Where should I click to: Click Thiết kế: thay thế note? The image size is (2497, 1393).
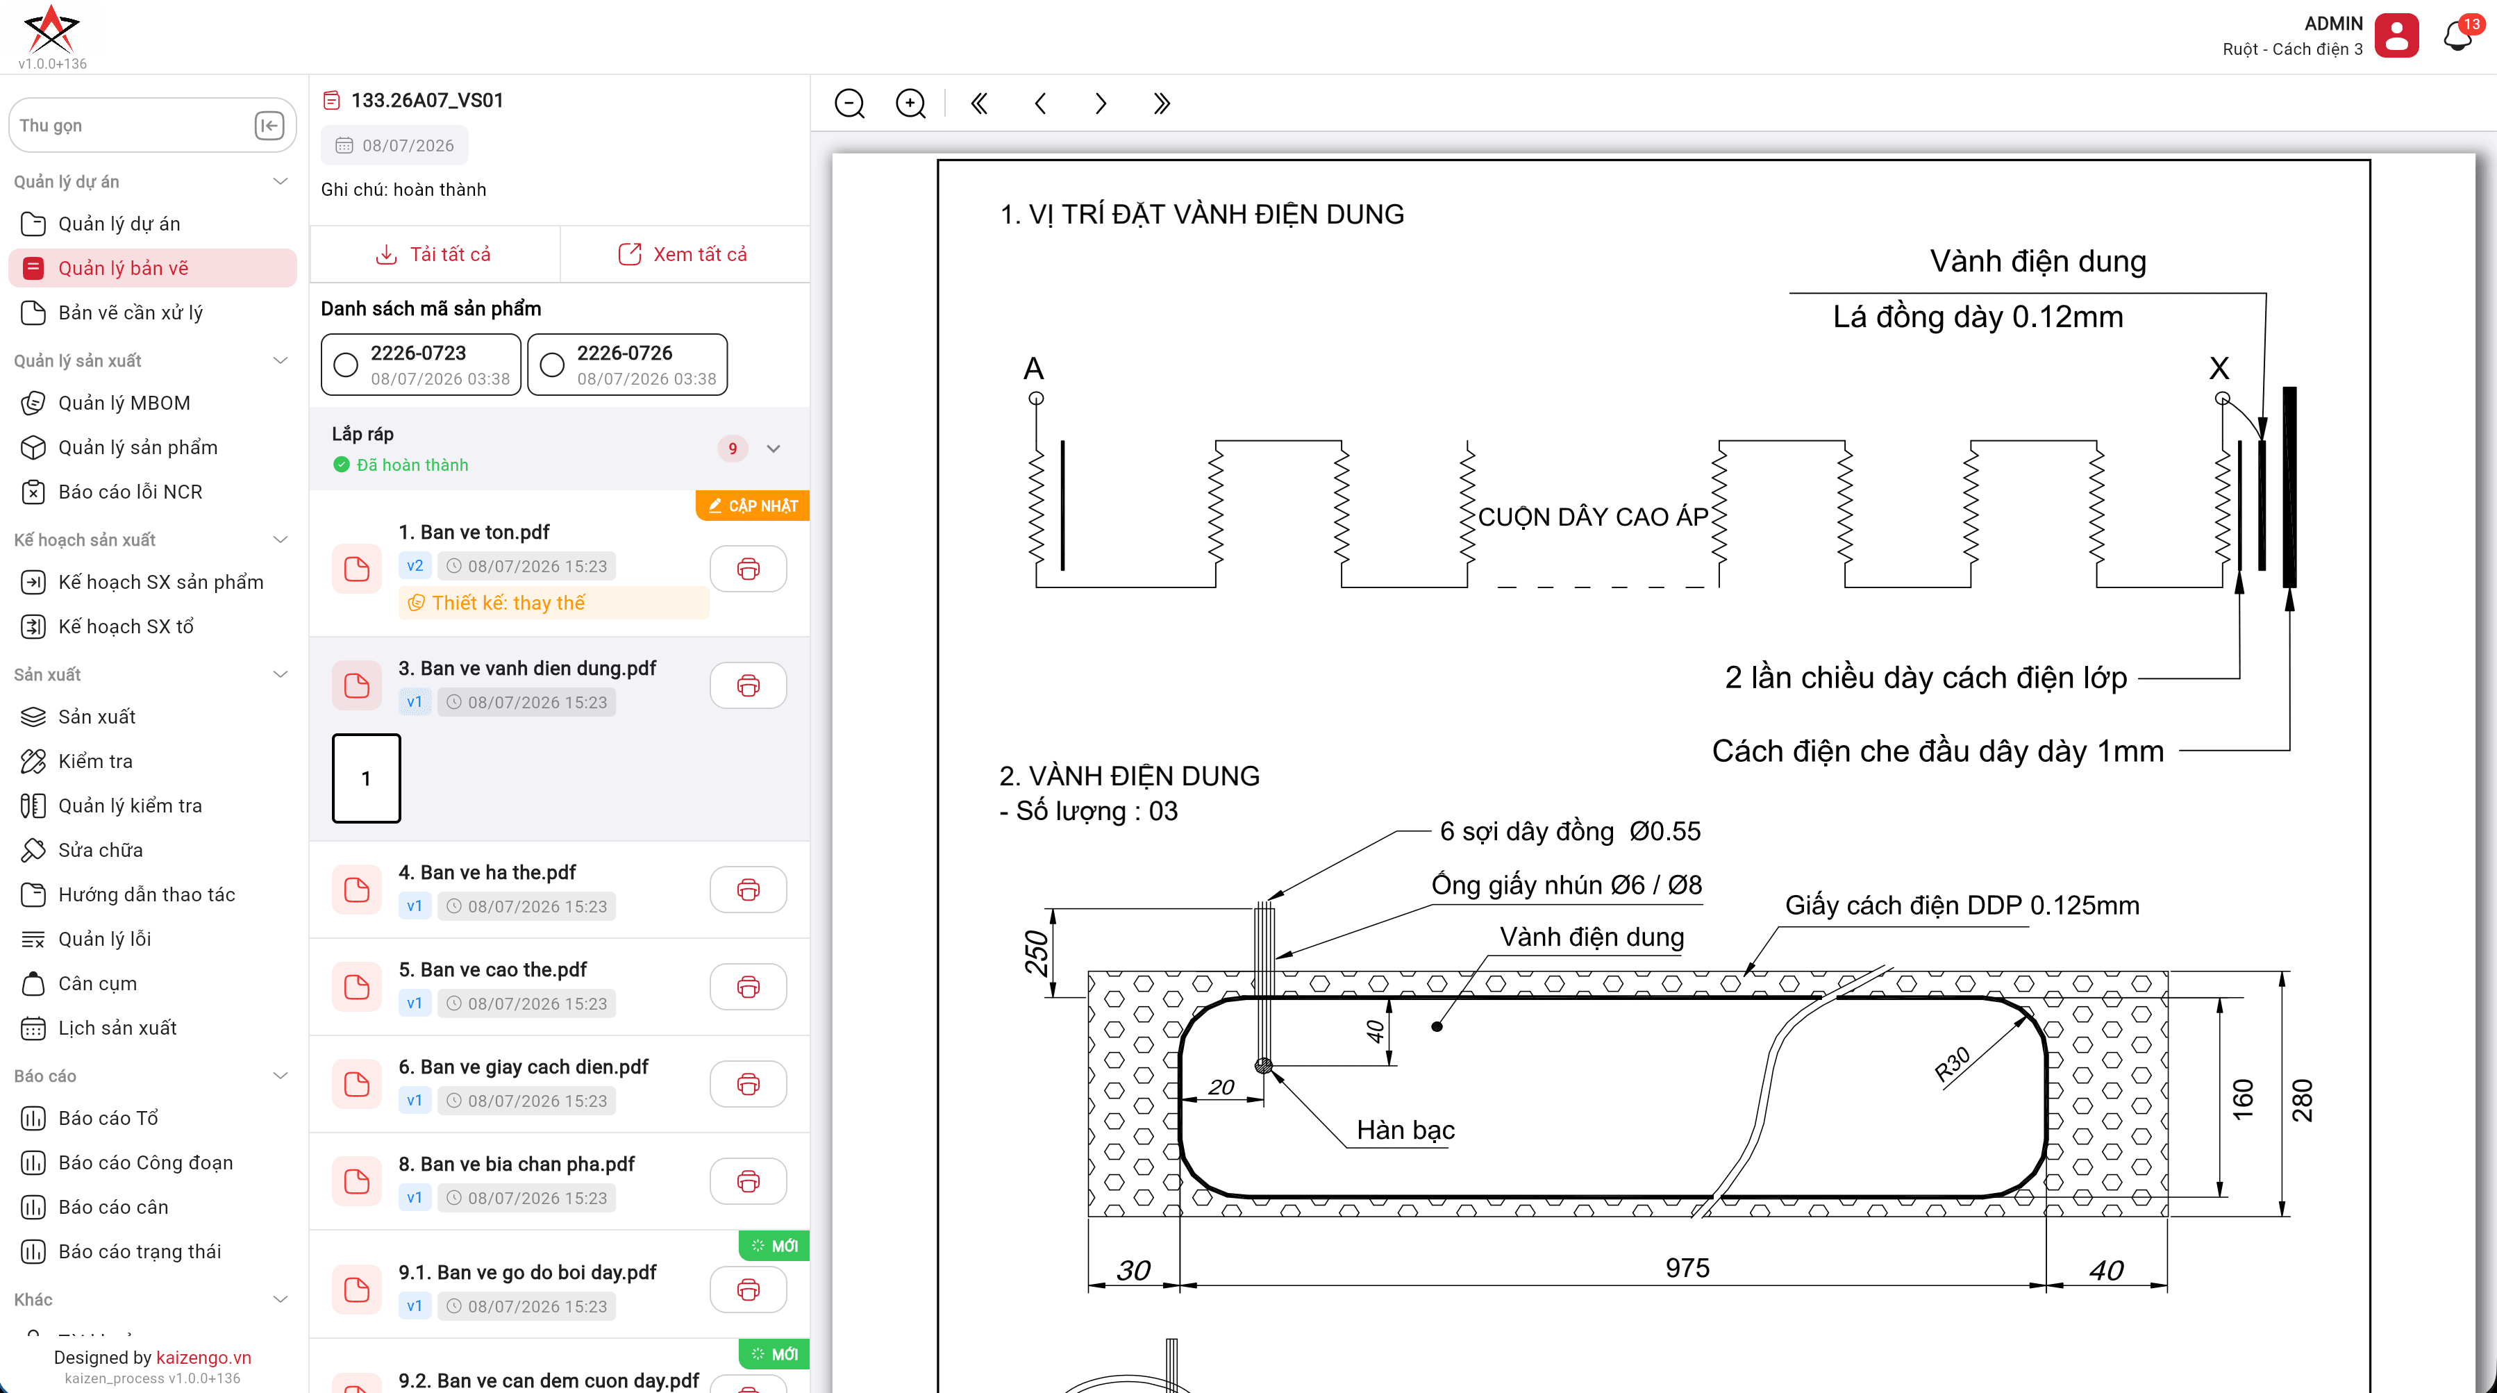click(553, 603)
